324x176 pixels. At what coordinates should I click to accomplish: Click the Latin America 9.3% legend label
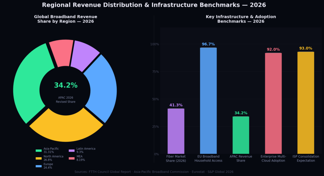pos(86,150)
